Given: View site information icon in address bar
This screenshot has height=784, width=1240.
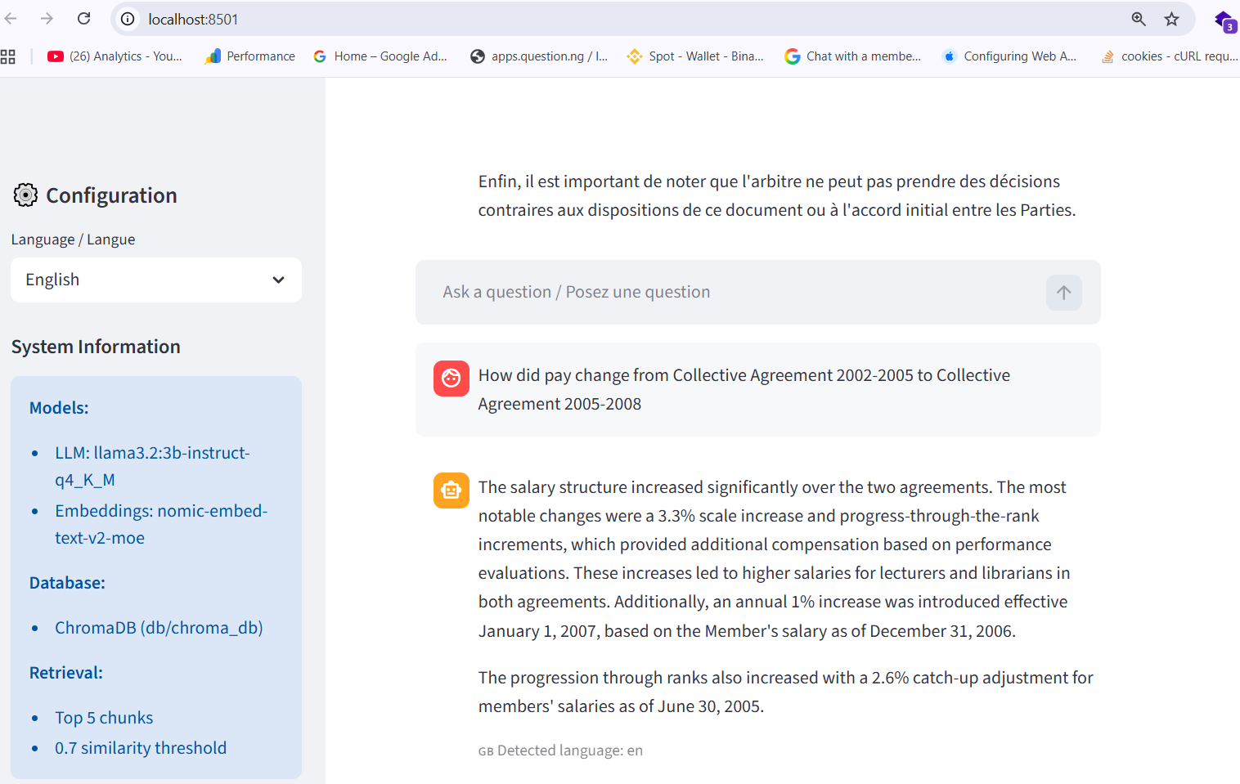Looking at the screenshot, I should [x=128, y=19].
